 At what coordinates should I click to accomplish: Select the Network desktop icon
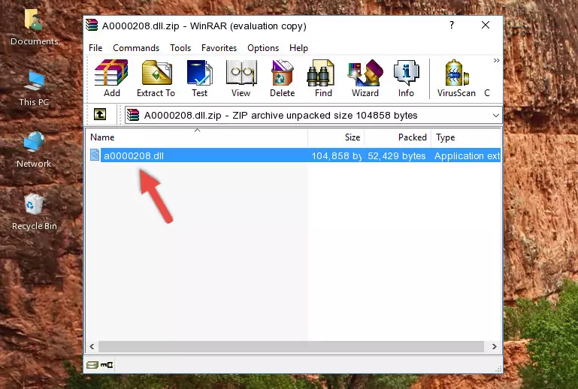[x=34, y=149]
